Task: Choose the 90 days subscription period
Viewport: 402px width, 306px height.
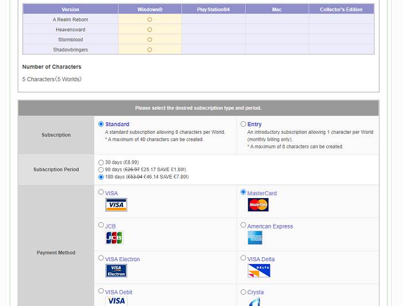Action: click(101, 170)
